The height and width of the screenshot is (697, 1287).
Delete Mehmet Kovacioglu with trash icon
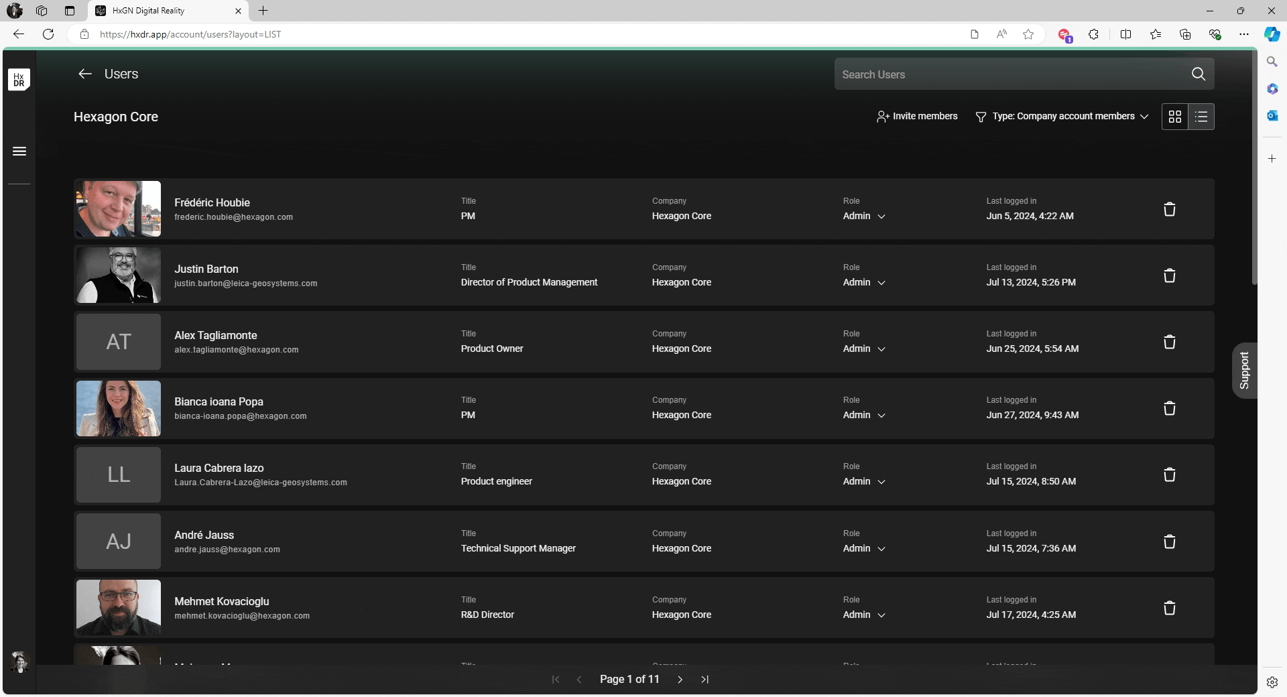pos(1169,609)
